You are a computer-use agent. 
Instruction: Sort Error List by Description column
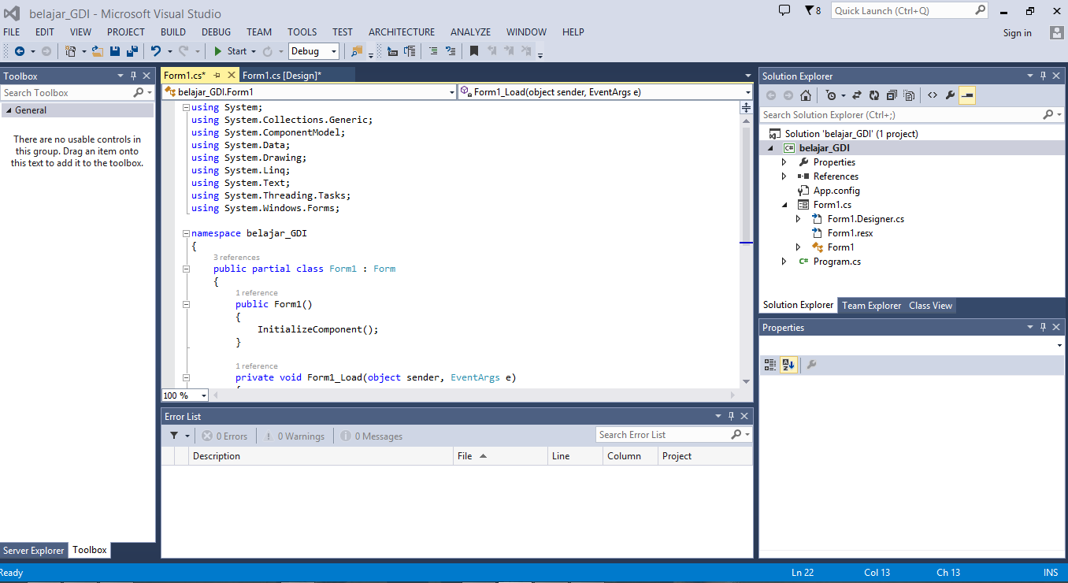[321, 456]
